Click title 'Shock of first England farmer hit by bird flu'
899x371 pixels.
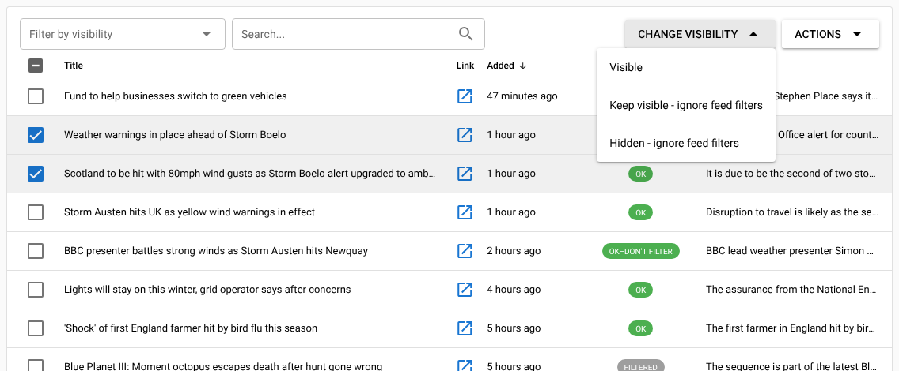[x=191, y=328]
